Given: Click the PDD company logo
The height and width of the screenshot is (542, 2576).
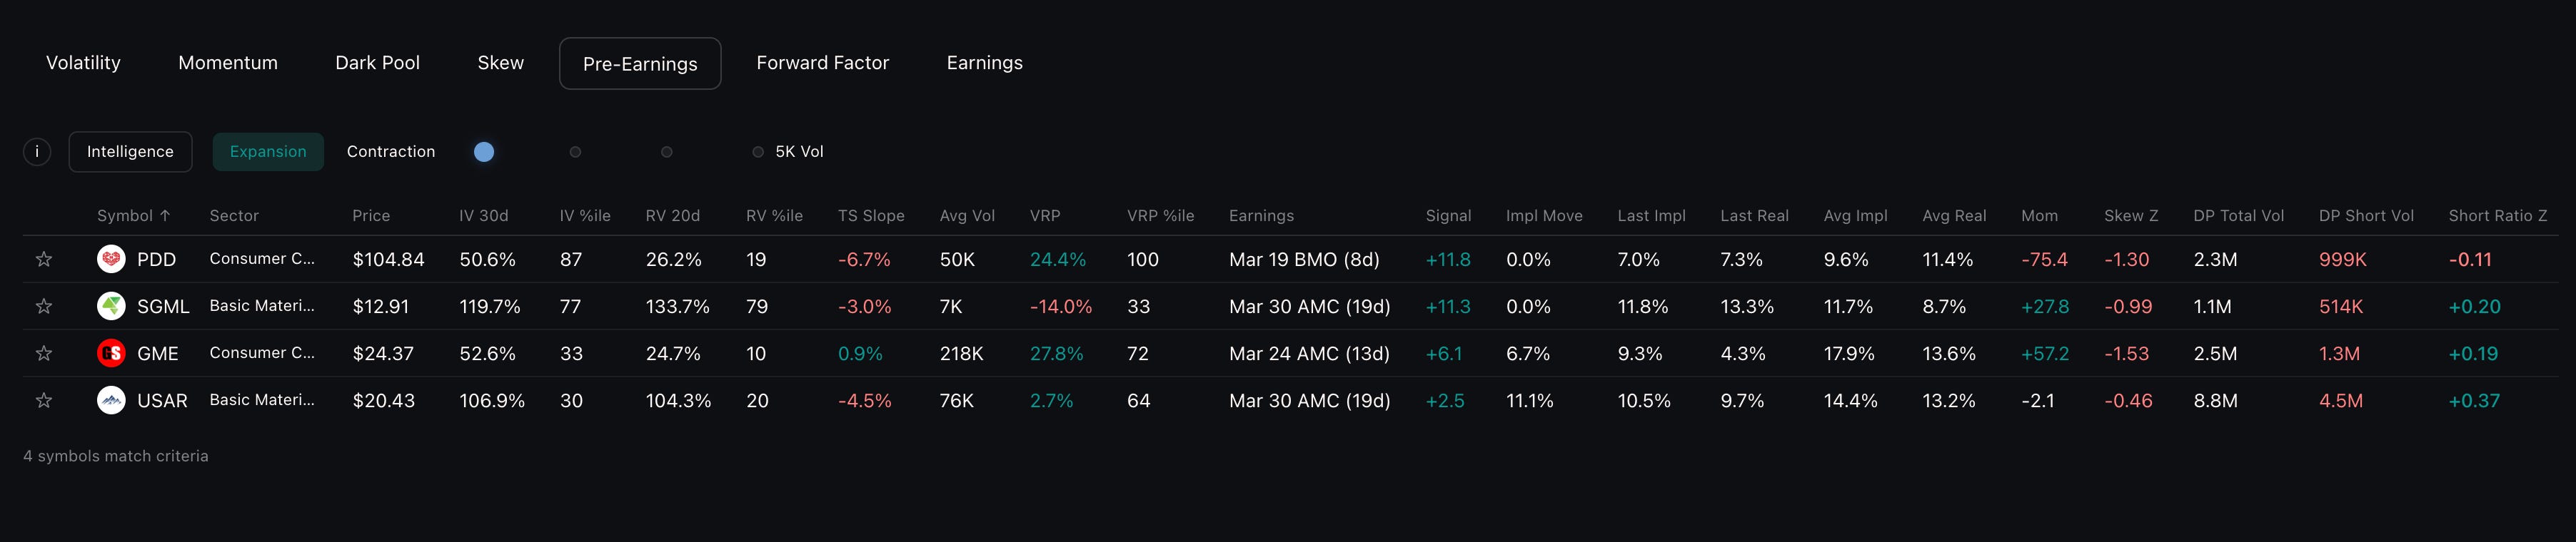Looking at the screenshot, I should click(111, 260).
